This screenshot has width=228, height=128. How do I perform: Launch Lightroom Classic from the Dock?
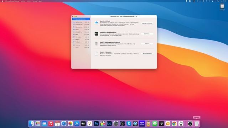point(109,124)
